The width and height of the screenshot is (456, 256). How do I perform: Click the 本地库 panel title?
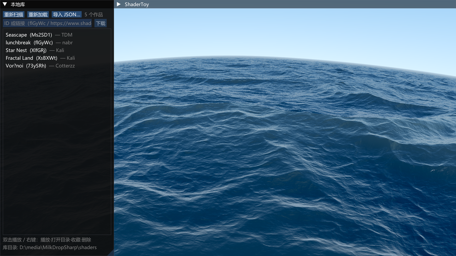[18, 4]
